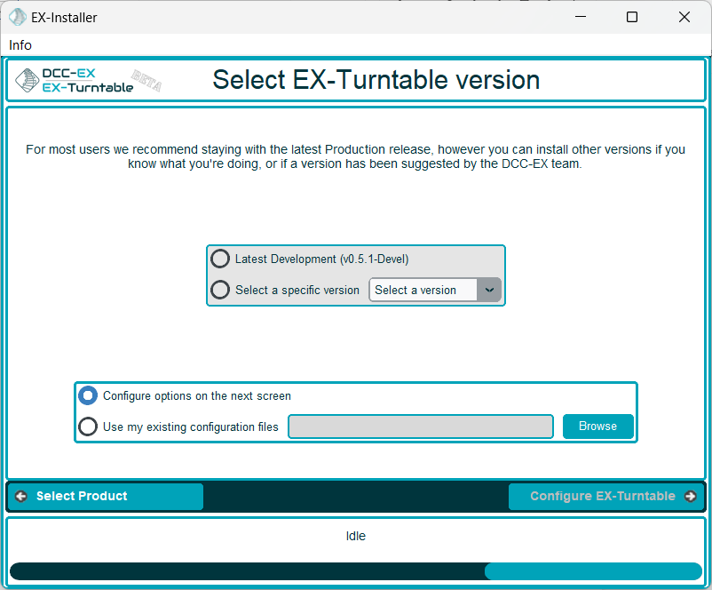This screenshot has height=590, width=712.
Task: Close the EX-Installer window
Action: [684, 17]
